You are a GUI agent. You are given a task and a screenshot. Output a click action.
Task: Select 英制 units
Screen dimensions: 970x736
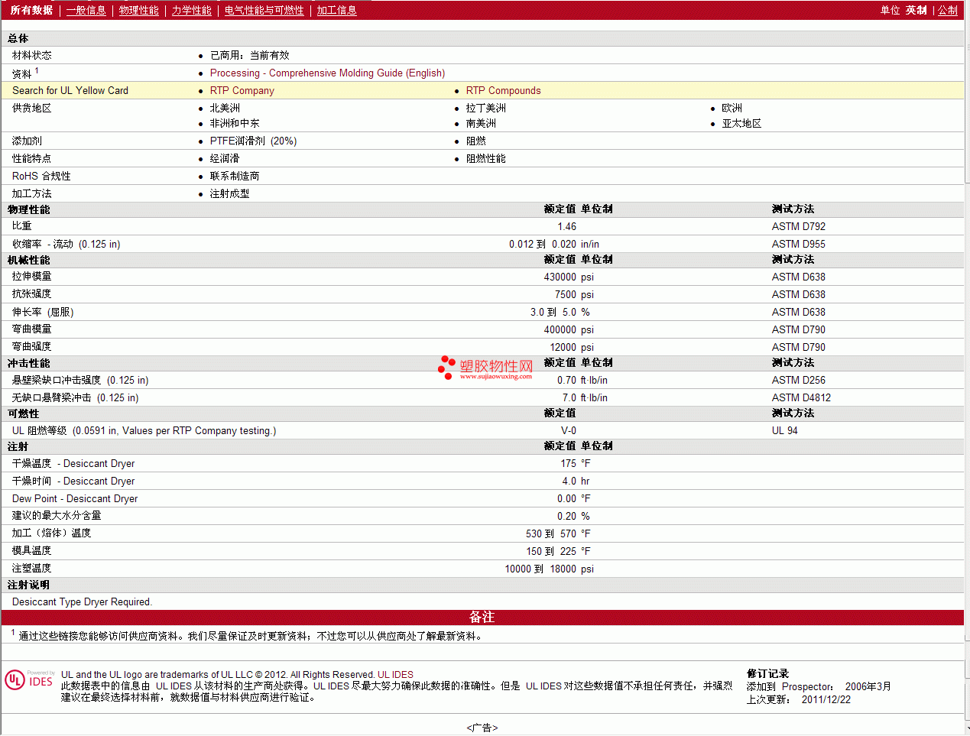916,10
